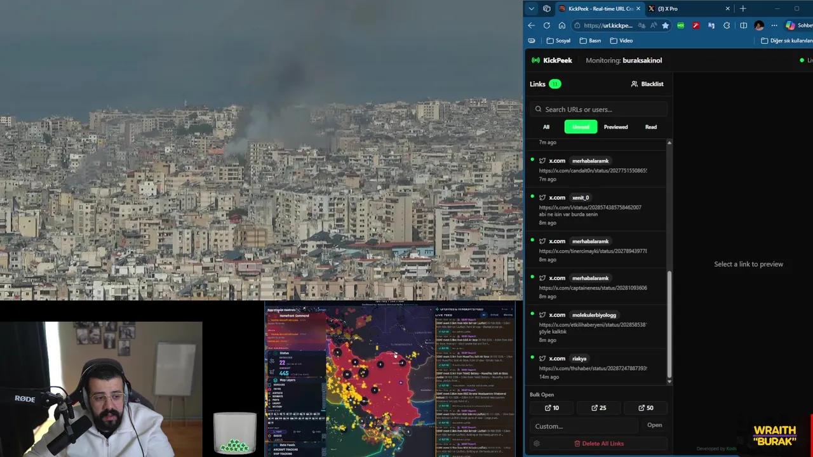
Task: Click the site info lock icon
Action: 577,25
